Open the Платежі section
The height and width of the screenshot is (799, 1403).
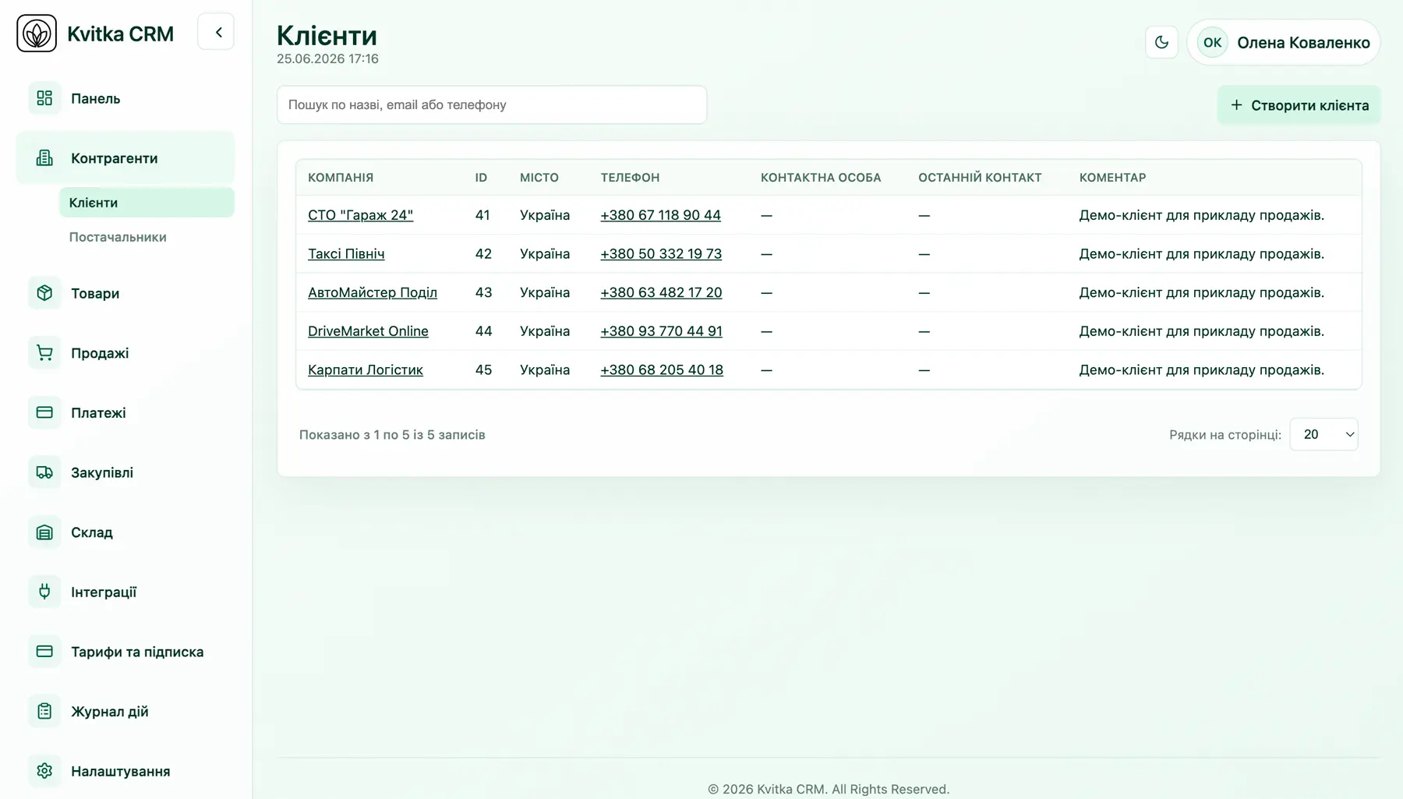click(125, 412)
